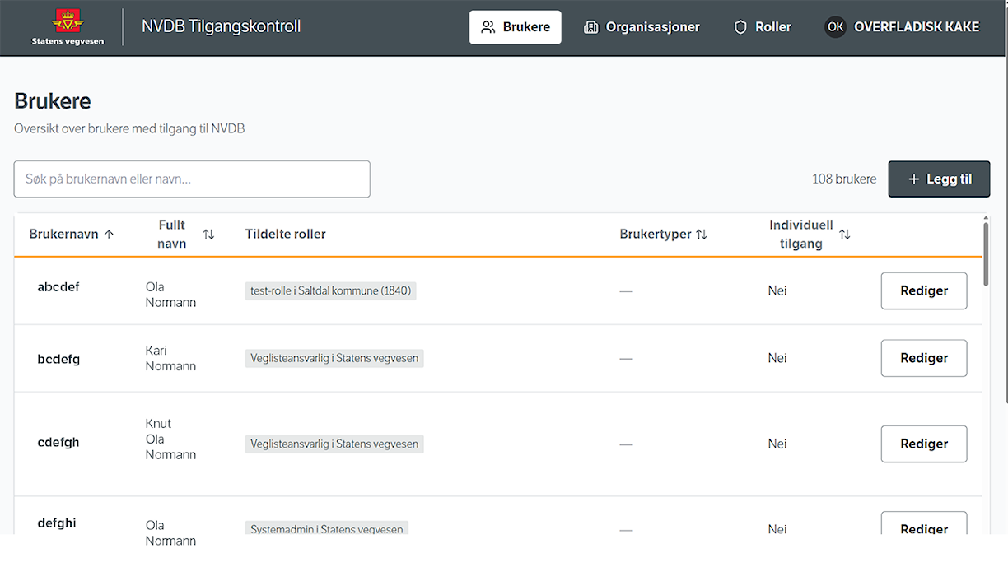Click Nei in the abcdef row

point(777,290)
